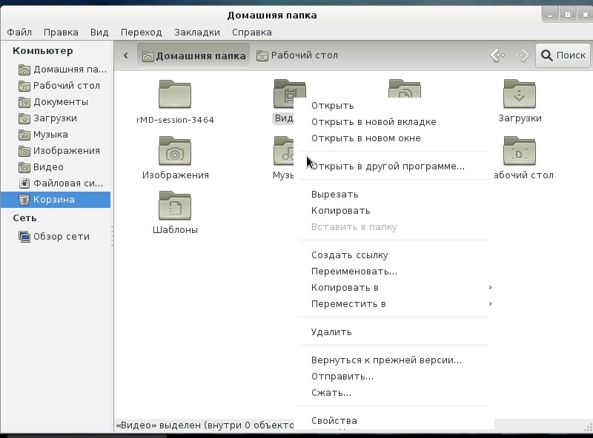Click the Рабочий стол sidebar icon
Viewport: 593px width, 438px height.
pos(24,86)
